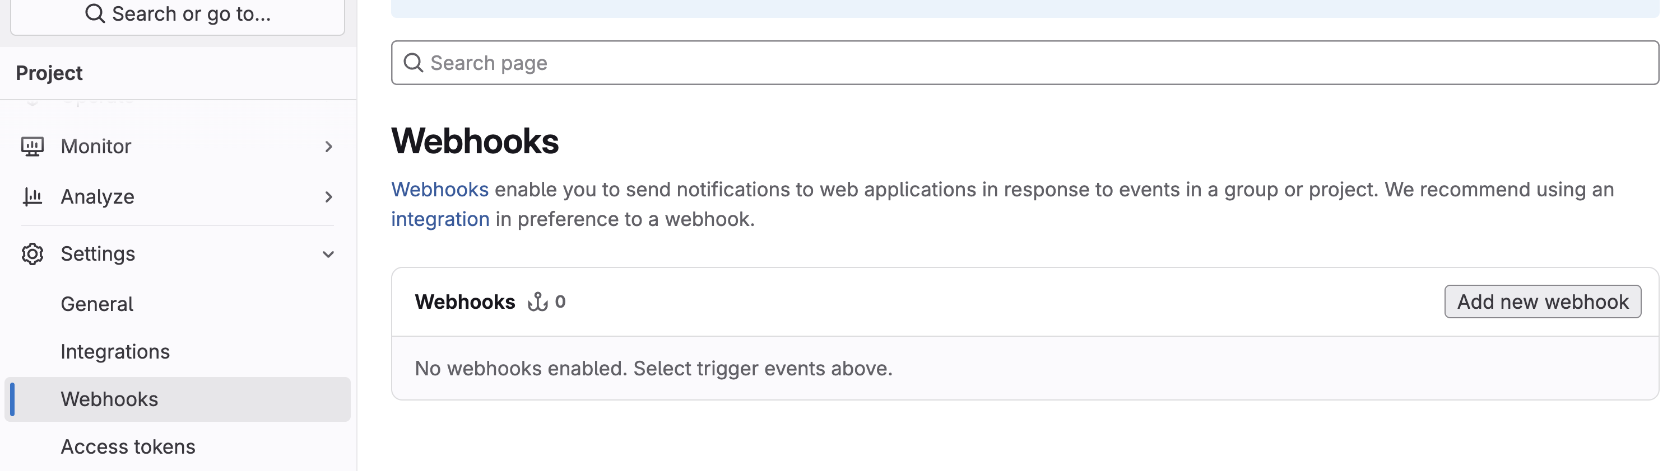Click the Analyze chart icon in sidebar
The width and height of the screenshot is (1672, 471).
[32, 196]
